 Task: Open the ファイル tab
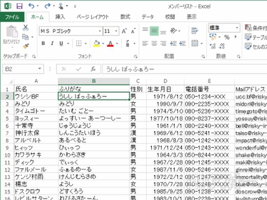pos(12,17)
